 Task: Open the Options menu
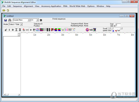pyautogui.click(x=91, y=6)
